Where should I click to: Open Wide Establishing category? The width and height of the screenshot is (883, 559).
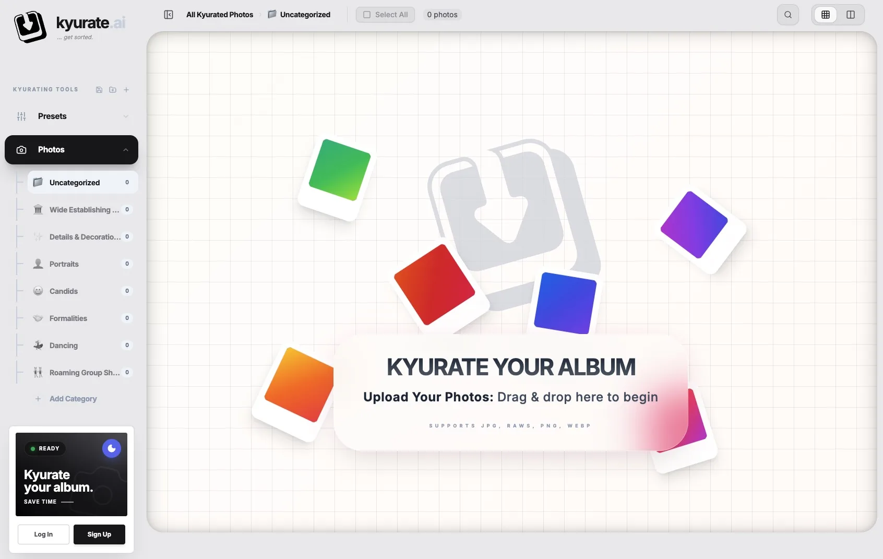pyautogui.click(x=83, y=209)
